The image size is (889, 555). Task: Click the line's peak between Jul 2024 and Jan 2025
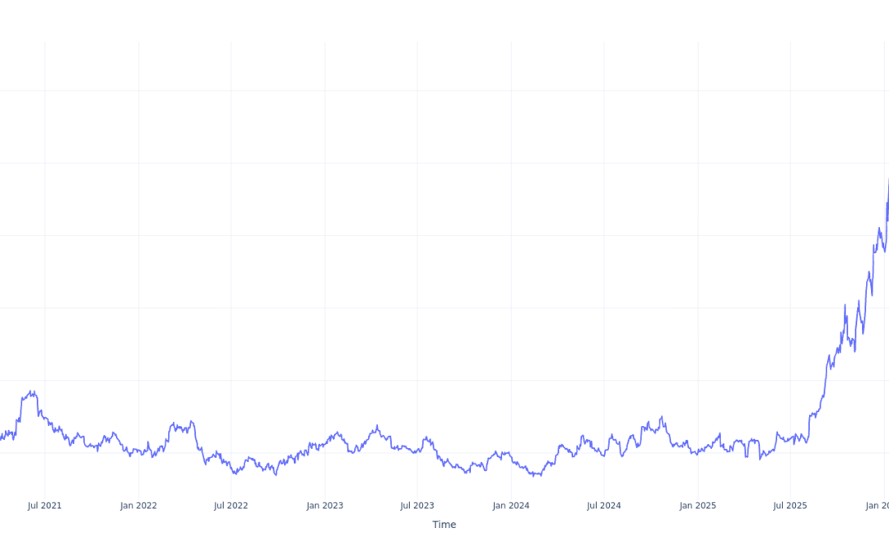tap(661, 417)
